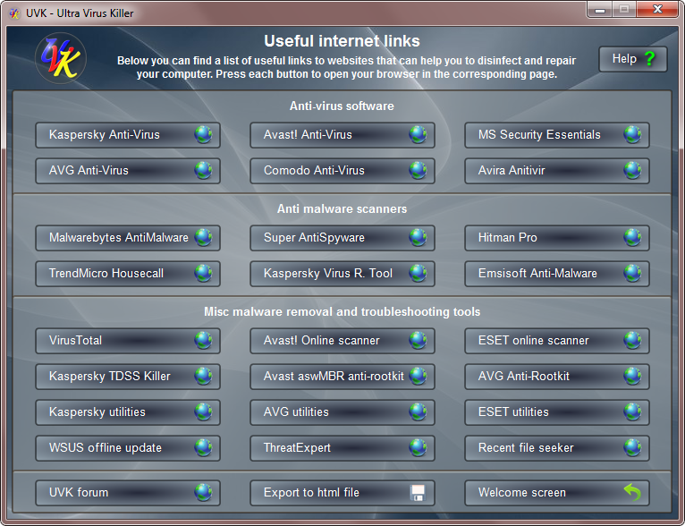The width and height of the screenshot is (685, 526).
Task: Launch ESET online scanner page
Action: 556,341
